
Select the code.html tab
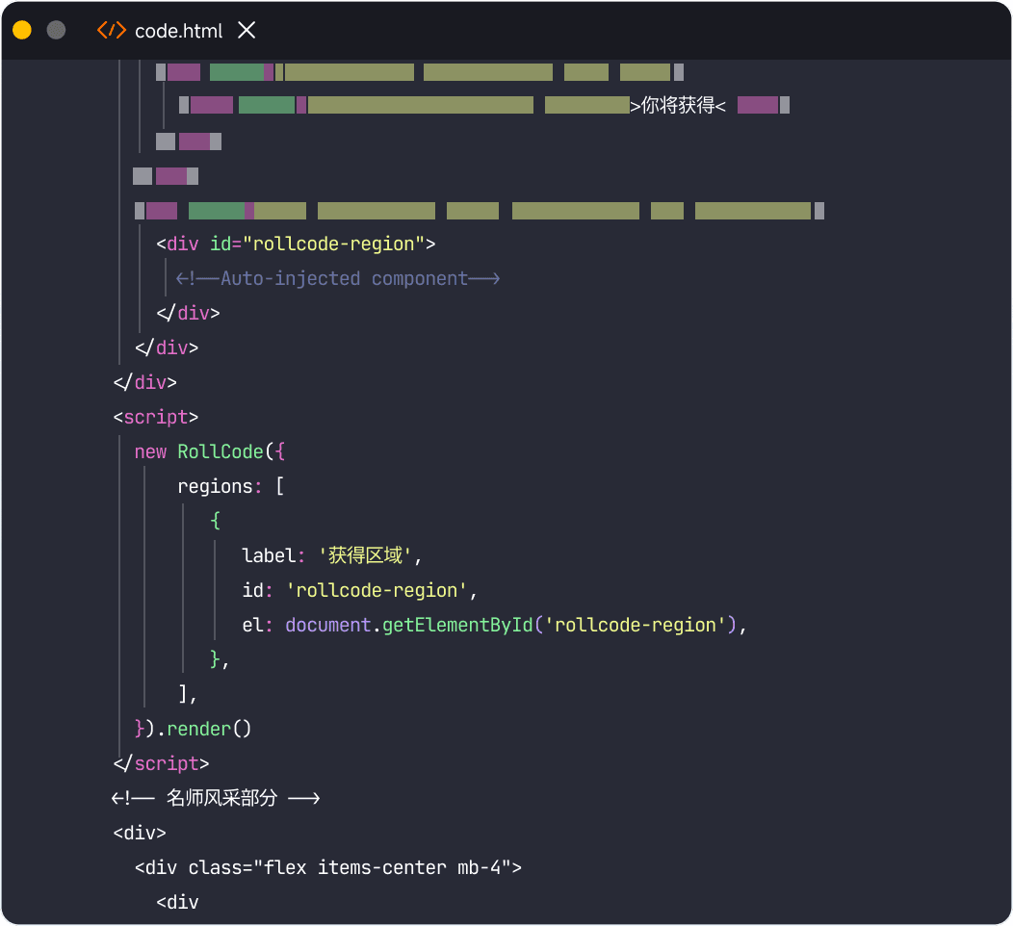(179, 30)
